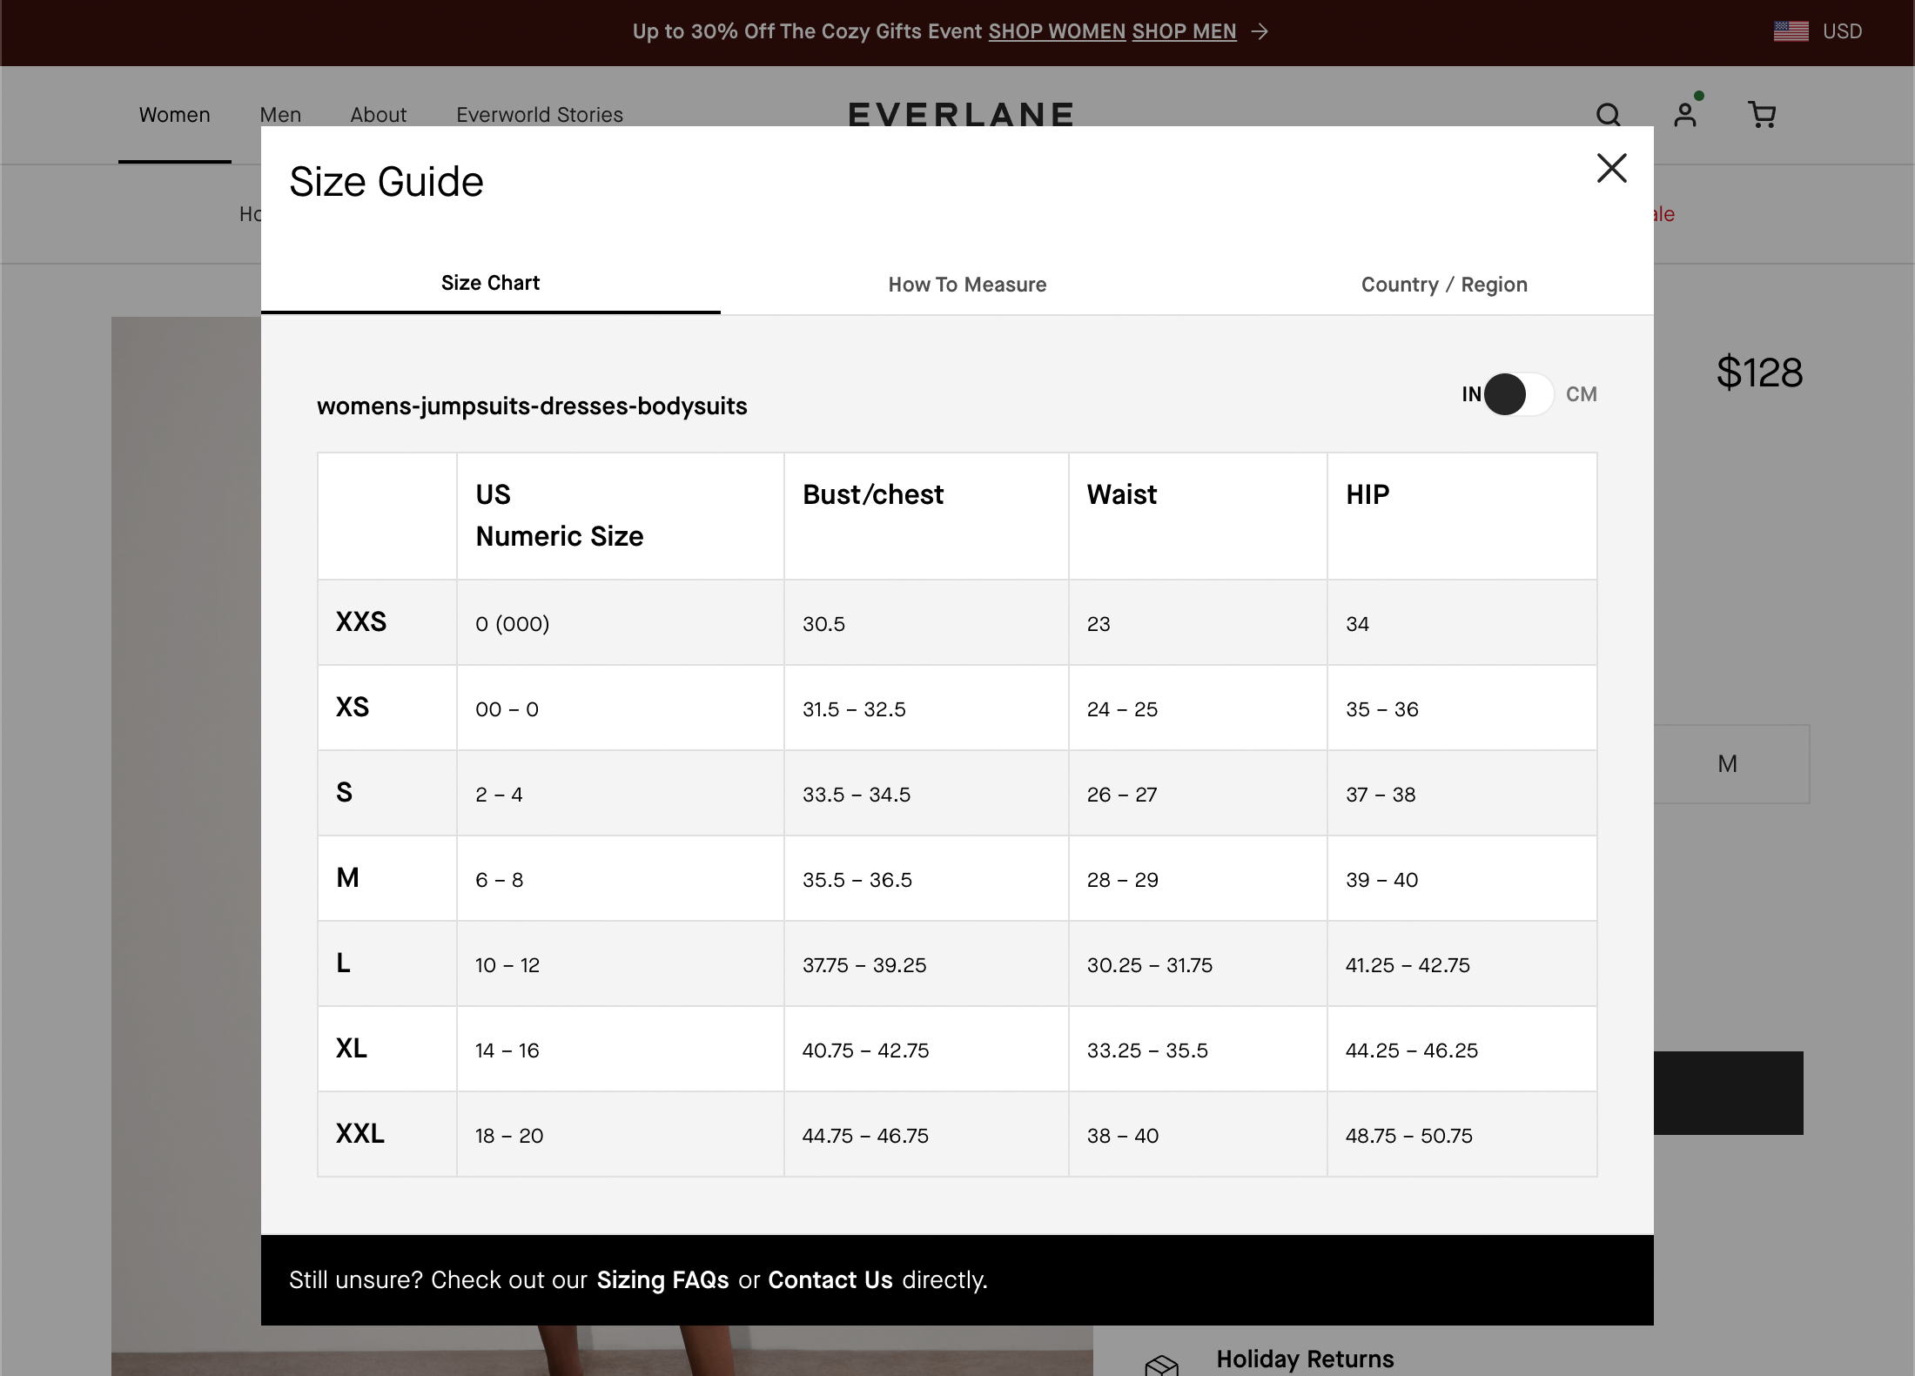Select size M for the product
The image size is (1915, 1376).
pyautogui.click(x=1727, y=764)
